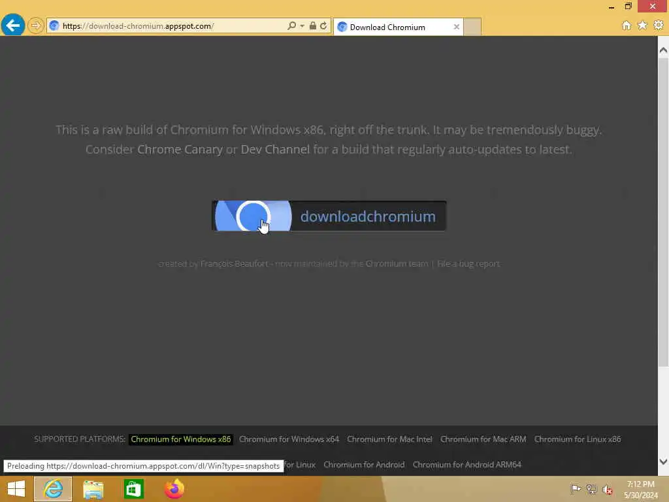Open the Tools gear icon
This screenshot has height=502, width=669.
659,25
